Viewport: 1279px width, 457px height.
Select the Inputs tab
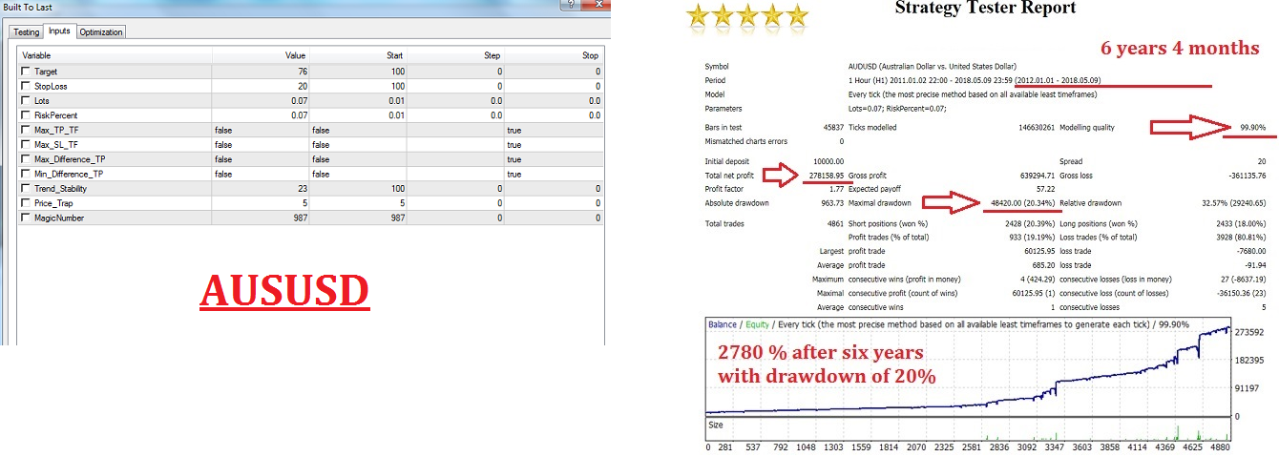tap(59, 31)
